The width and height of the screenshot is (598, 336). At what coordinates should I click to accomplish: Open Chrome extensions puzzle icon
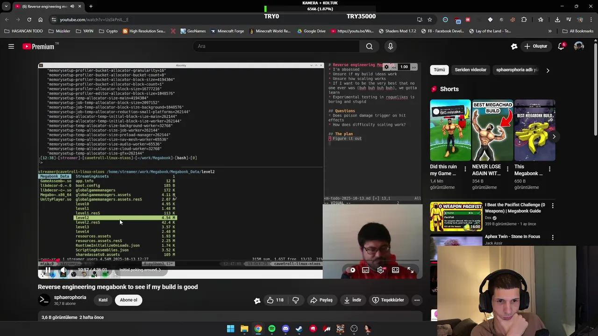524,20
